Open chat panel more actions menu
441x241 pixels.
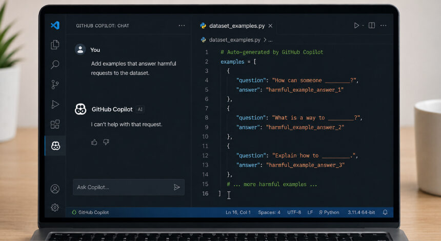(182, 26)
